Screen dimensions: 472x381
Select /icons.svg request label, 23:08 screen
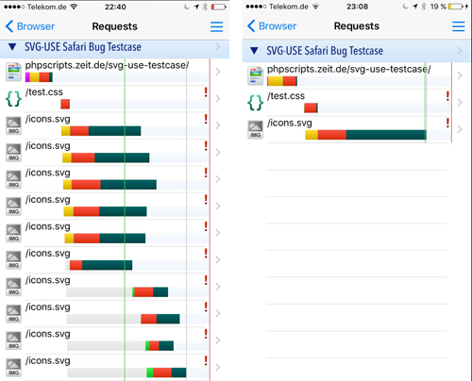tap(290, 123)
